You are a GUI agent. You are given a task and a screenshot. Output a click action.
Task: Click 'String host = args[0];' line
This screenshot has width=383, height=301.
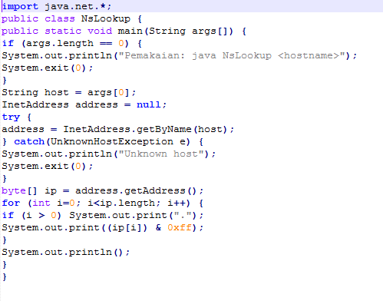(x=68, y=92)
